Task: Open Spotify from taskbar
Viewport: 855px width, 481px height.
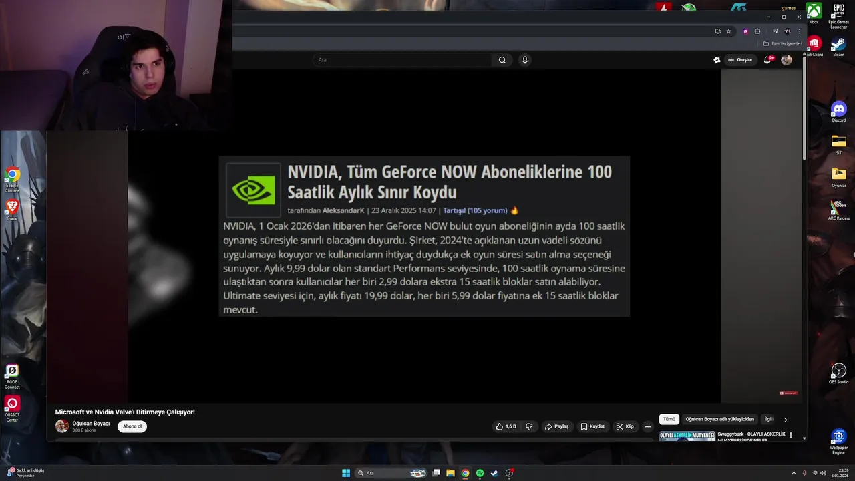Action: coord(480,473)
